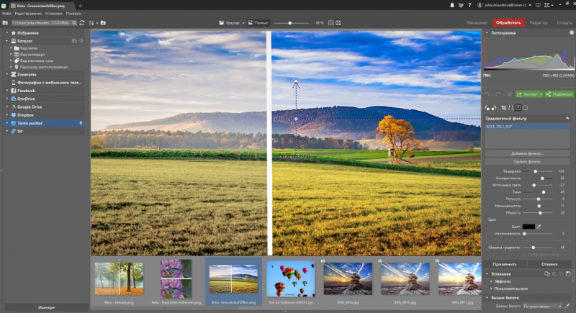
Task: Enter fullscreen mode icon
Action: (546, 5)
